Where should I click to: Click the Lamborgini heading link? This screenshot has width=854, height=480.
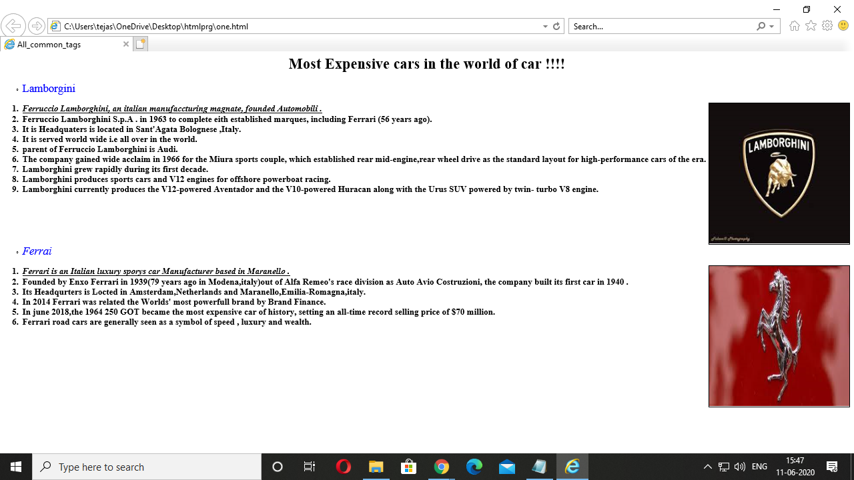click(49, 88)
